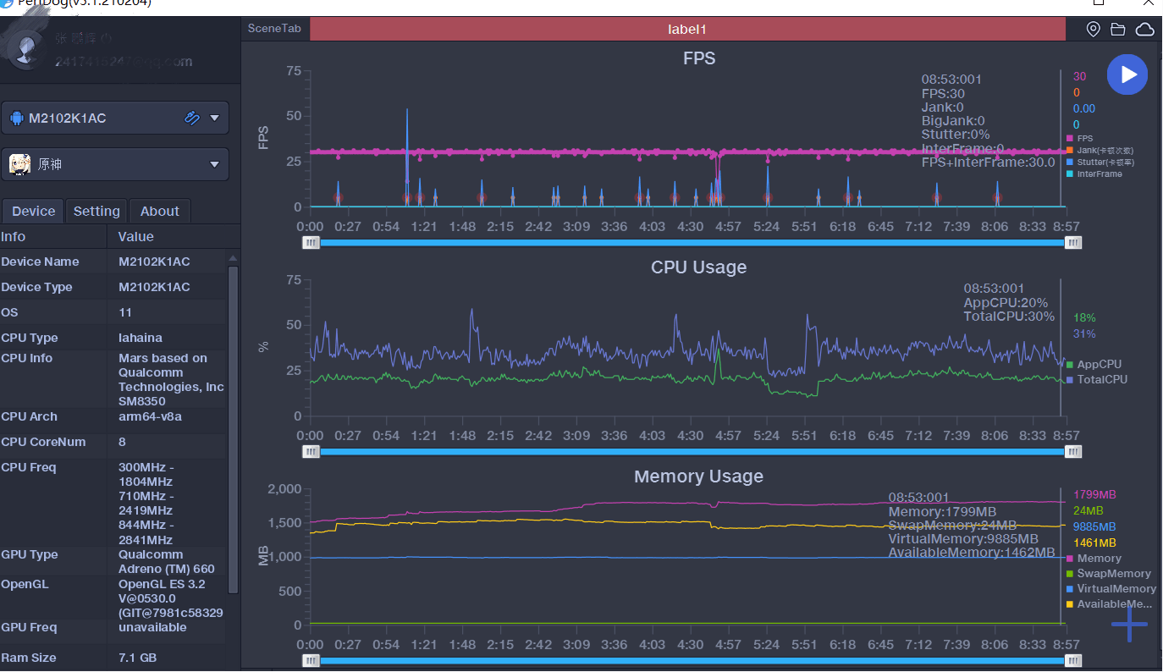This screenshot has height=672, width=1163.
Task: Click the CPU Usage chart title
Action: (699, 267)
